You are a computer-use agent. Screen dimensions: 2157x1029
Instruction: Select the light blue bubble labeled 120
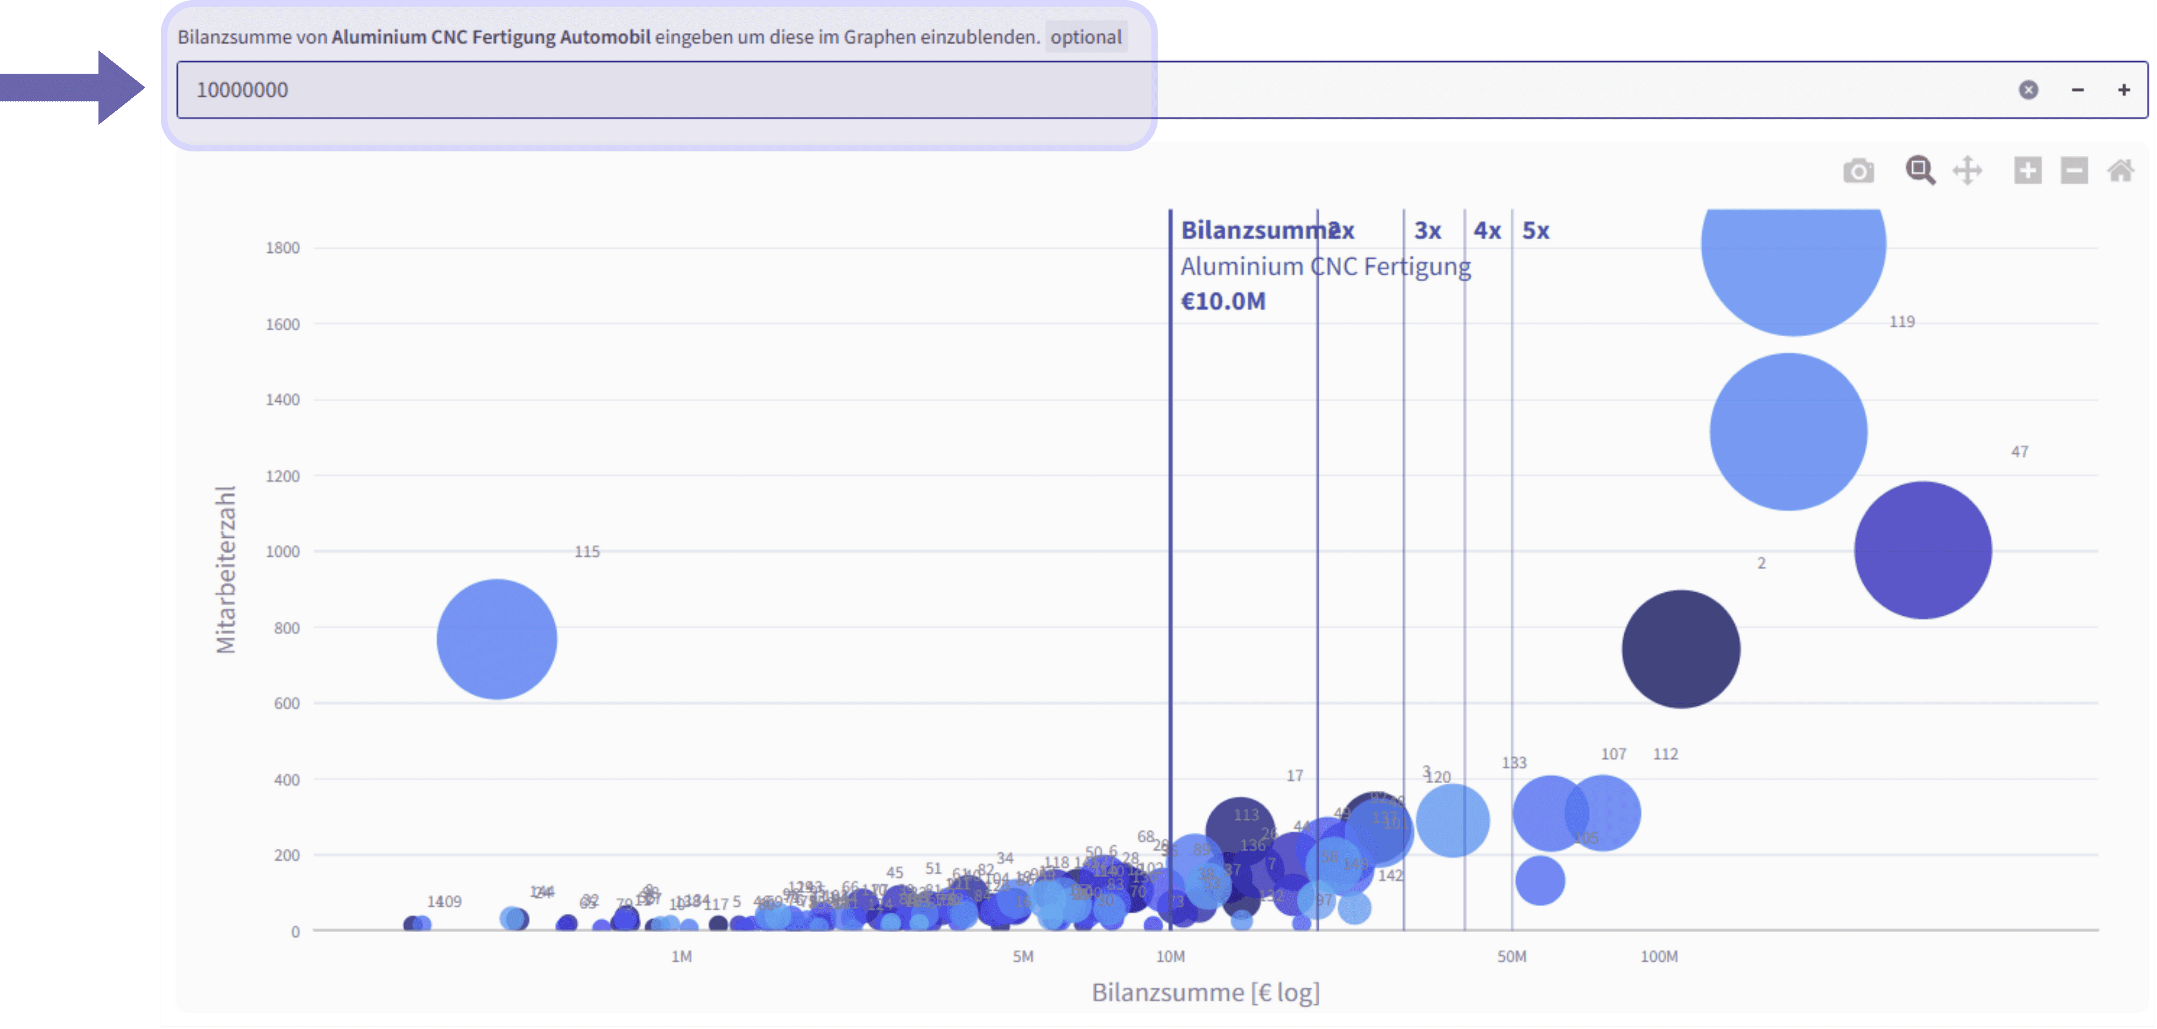tap(1453, 820)
